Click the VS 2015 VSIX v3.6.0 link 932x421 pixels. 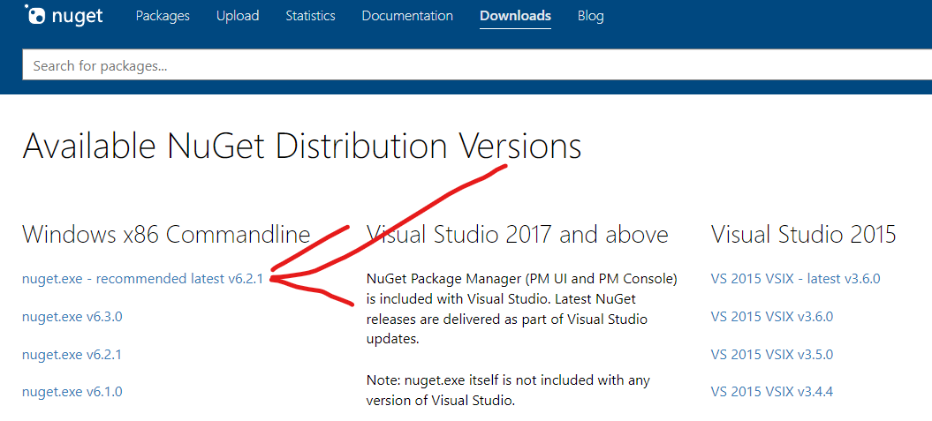(x=771, y=316)
